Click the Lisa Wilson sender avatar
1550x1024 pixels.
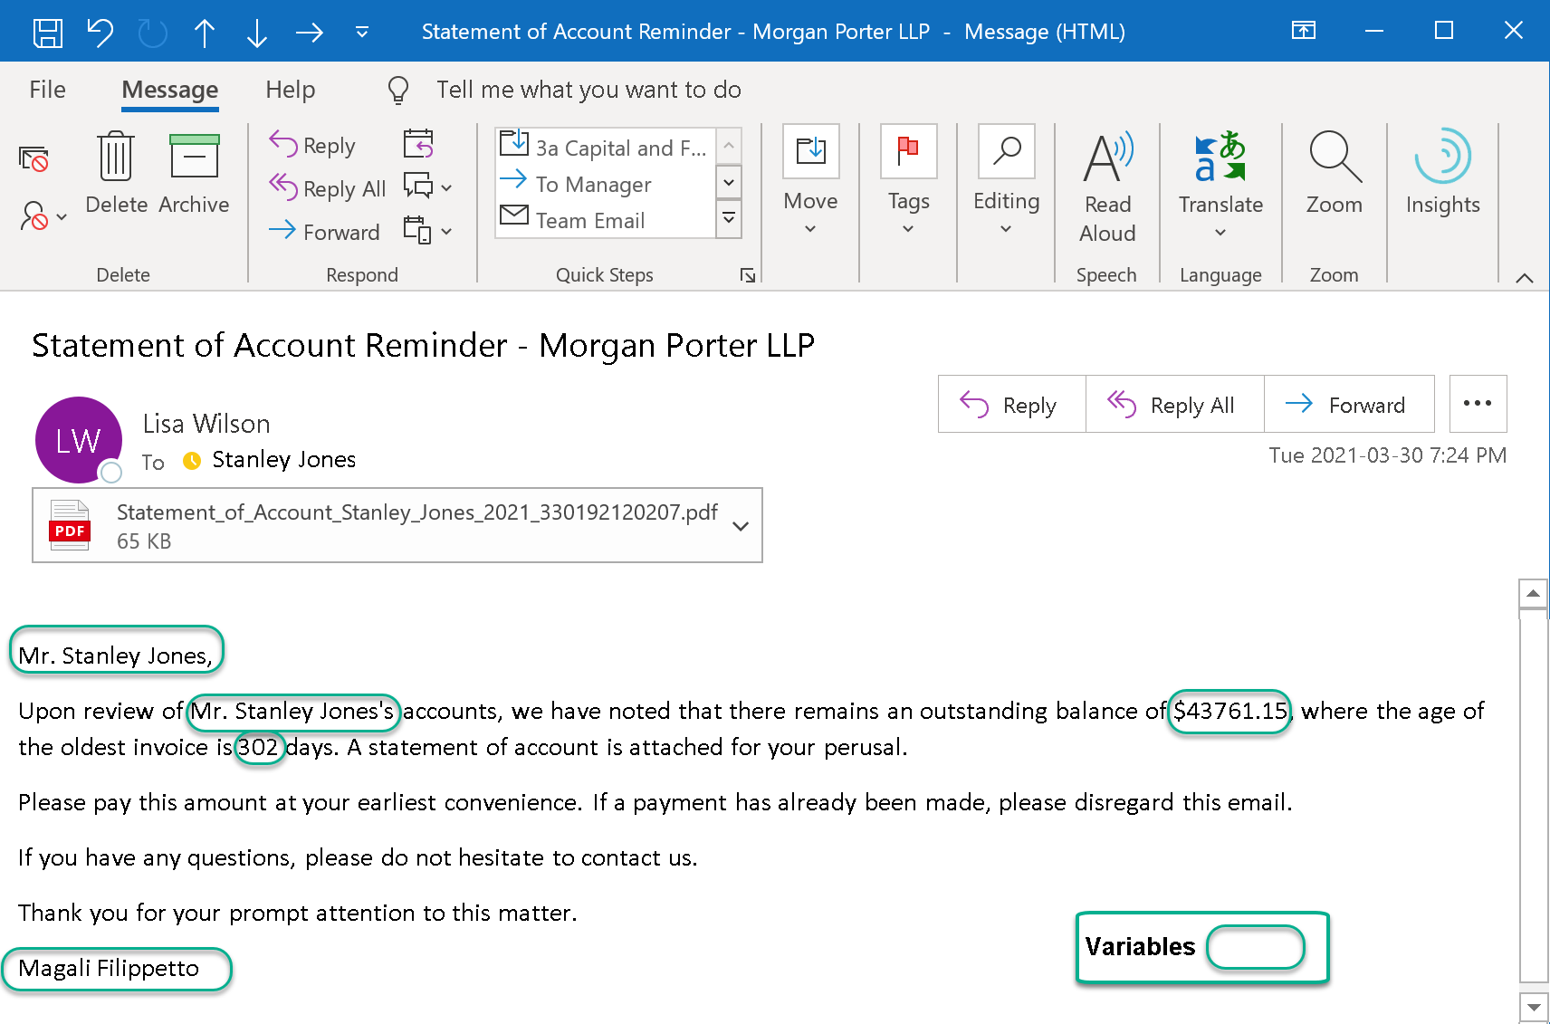pos(79,440)
